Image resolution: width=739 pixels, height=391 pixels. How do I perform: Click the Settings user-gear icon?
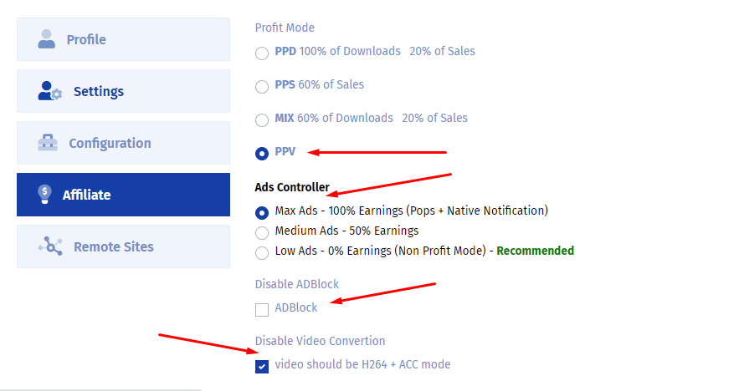pos(50,91)
